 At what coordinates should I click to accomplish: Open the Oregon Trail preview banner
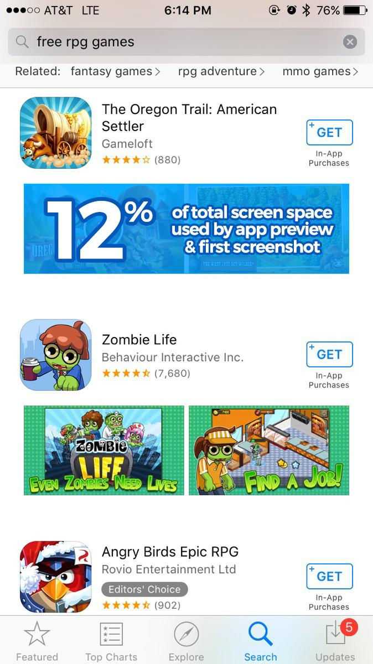186,229
